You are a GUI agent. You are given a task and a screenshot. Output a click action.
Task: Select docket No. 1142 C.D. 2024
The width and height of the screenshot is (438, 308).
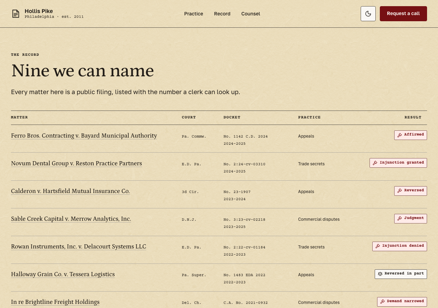(246, 136)
